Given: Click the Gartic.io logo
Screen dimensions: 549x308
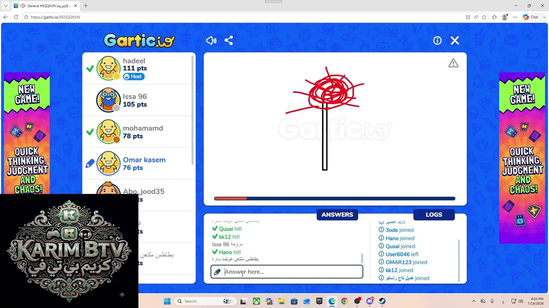Looking at the screenshot, I should (139, 40).
